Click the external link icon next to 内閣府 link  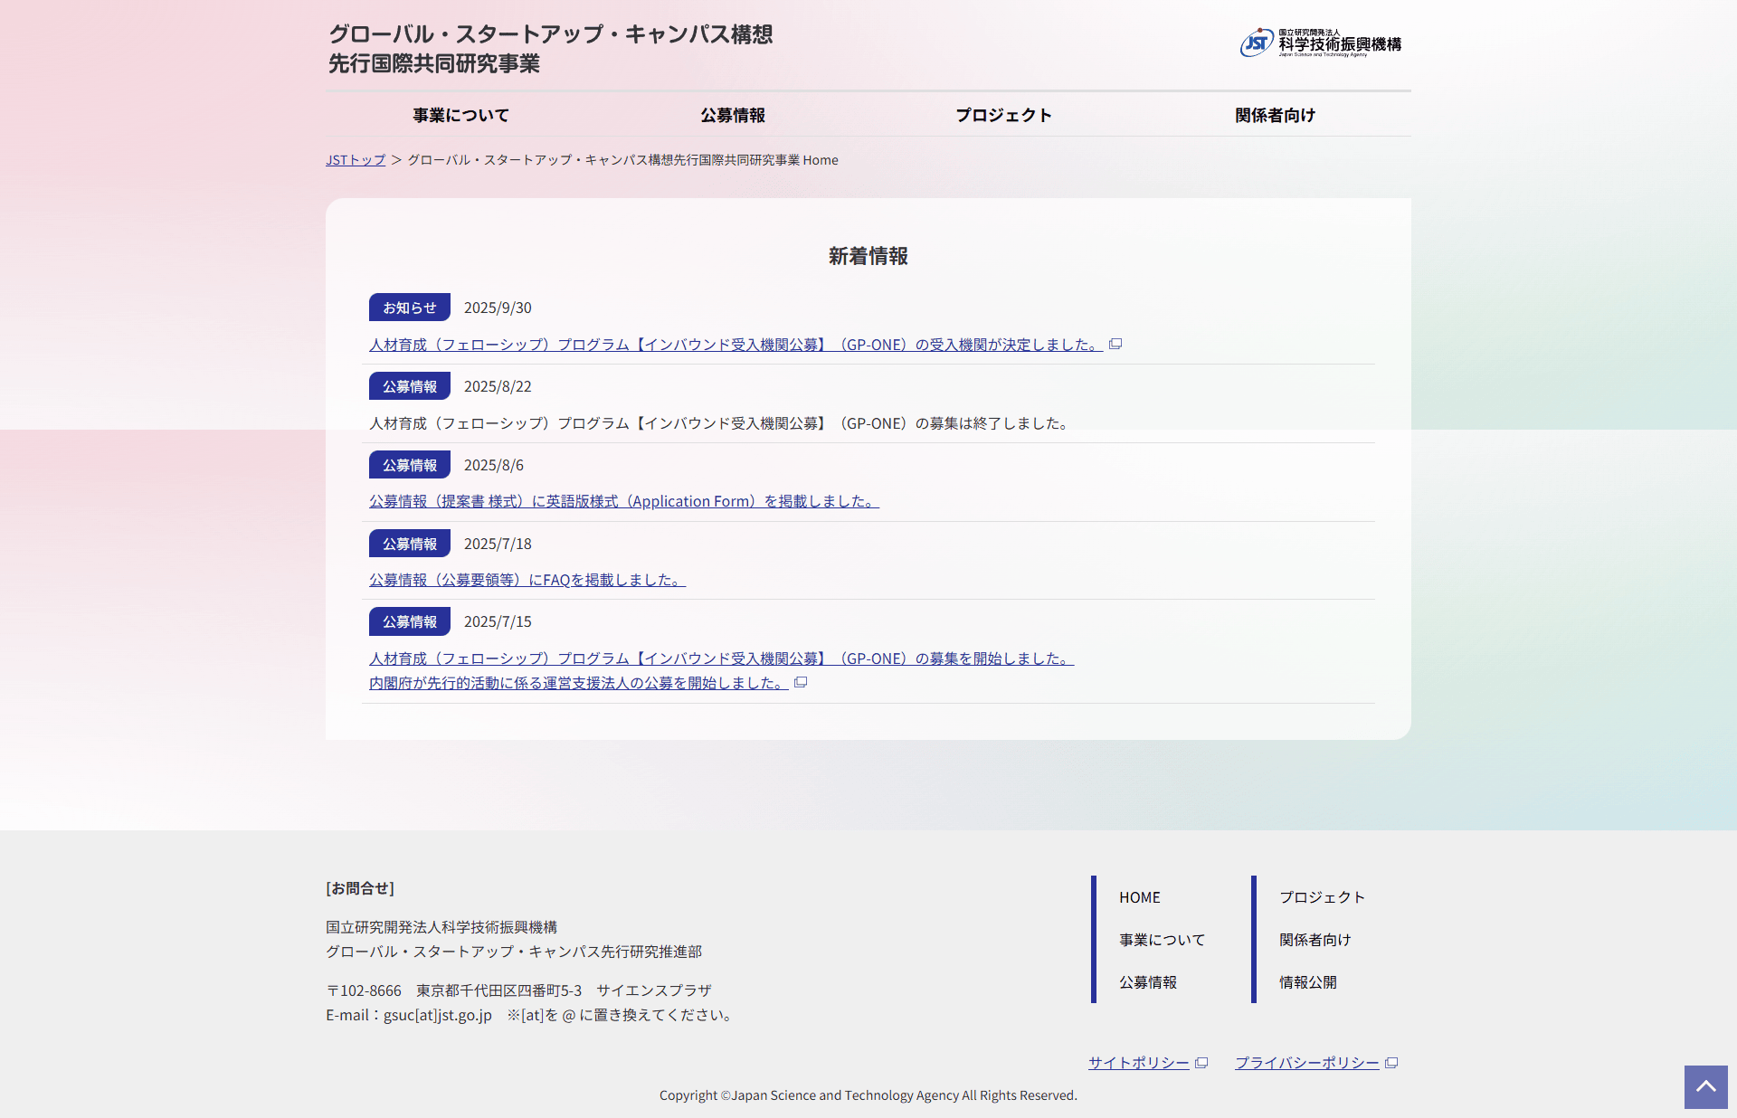tap(800, 683)
